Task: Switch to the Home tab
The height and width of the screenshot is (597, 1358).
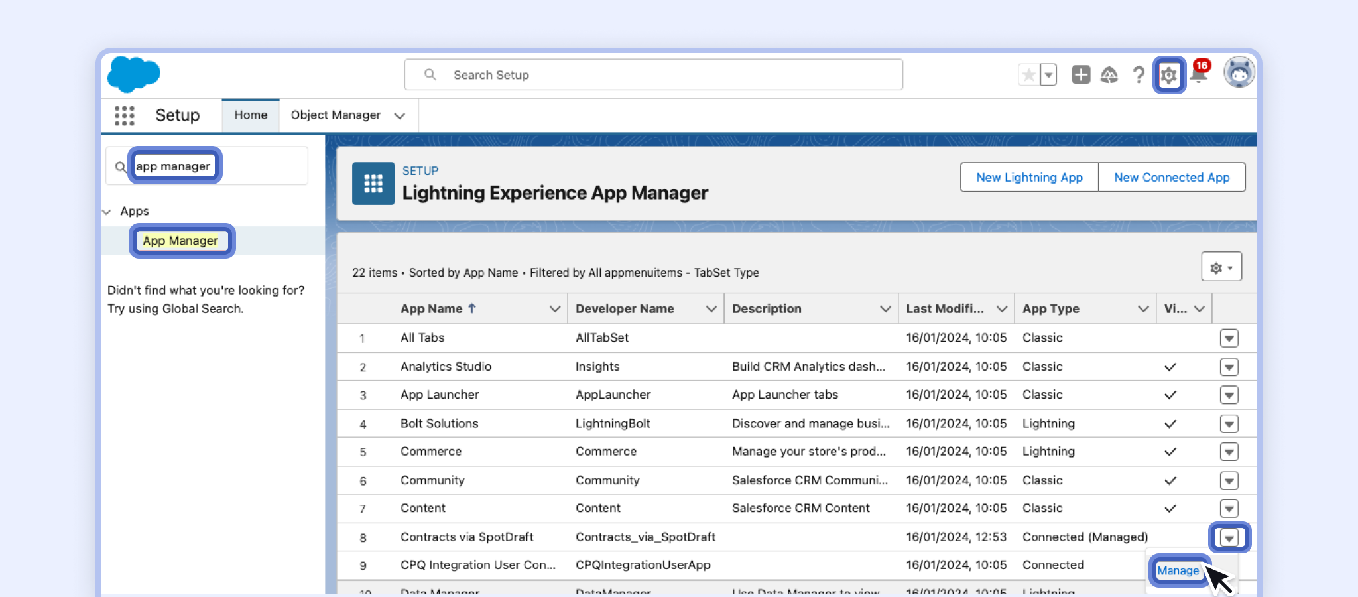Action: (251, 115)
